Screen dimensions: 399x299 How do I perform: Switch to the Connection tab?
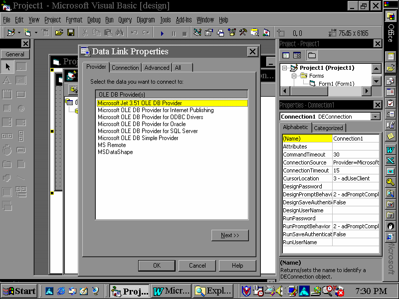coord(125,68)
